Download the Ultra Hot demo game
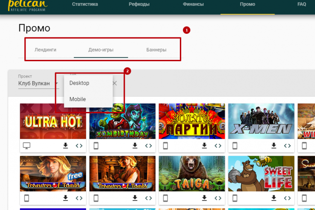The height and width of the screenshot is (210, 315). pos(66,146)
